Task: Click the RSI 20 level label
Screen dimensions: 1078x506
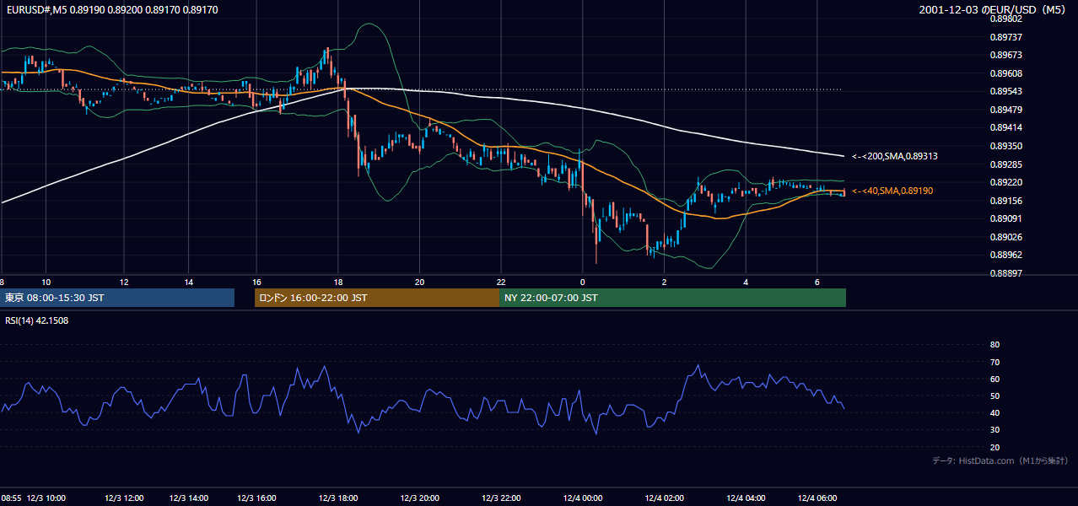Action: 994,448
